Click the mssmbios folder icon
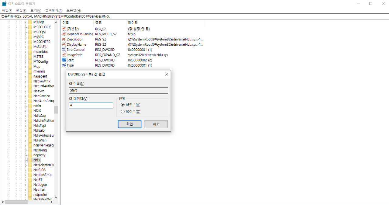Screen dimensions: 389x205 tap(30, 52)
